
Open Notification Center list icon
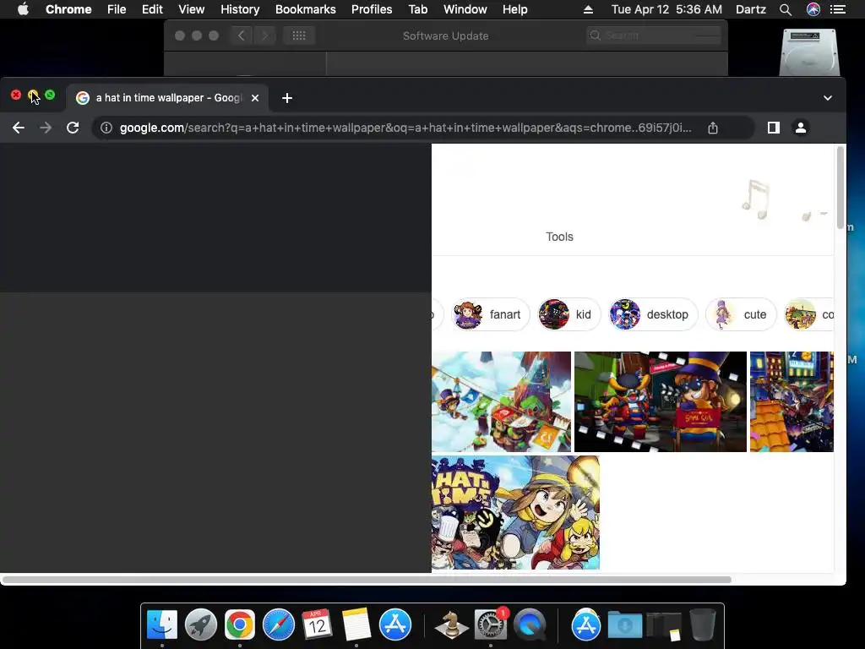pyautogui.click(x=838, y=9)
